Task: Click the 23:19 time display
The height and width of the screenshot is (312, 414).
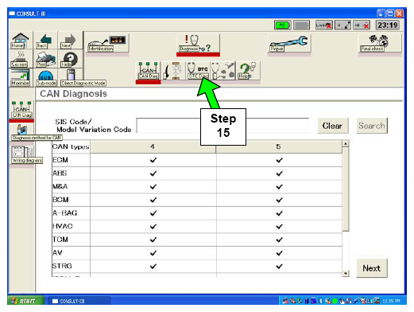Action: pyautogui.click(x=388, y=25)
